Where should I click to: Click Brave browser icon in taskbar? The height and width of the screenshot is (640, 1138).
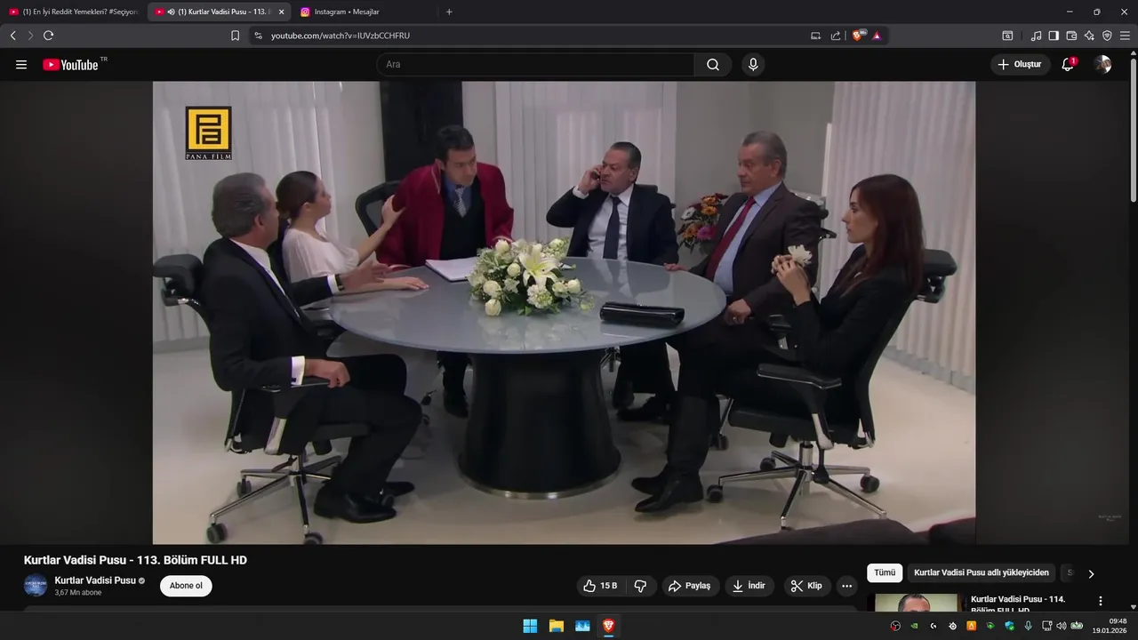click(x=609, y=626)
